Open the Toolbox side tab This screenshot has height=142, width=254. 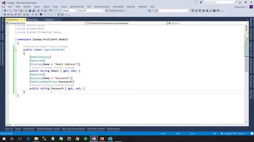point(3,36)
